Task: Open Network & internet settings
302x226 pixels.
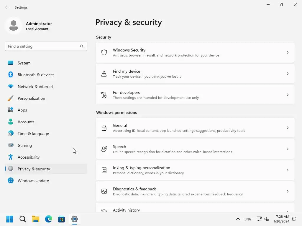Action: pos(35,87)
